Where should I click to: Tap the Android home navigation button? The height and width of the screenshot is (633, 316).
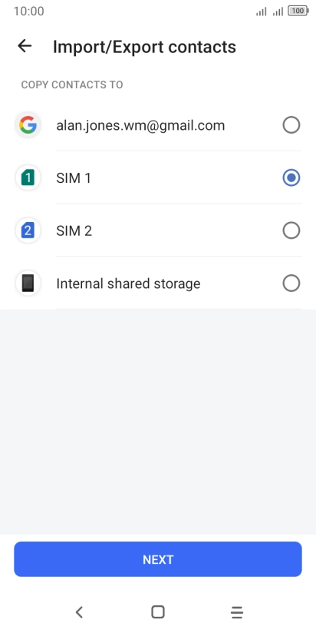158,612
